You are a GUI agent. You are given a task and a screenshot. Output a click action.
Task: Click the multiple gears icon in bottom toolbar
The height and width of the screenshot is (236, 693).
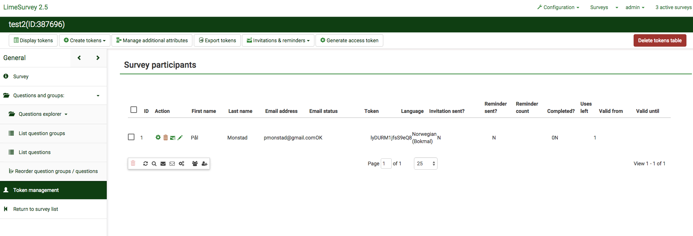(181, 164)
